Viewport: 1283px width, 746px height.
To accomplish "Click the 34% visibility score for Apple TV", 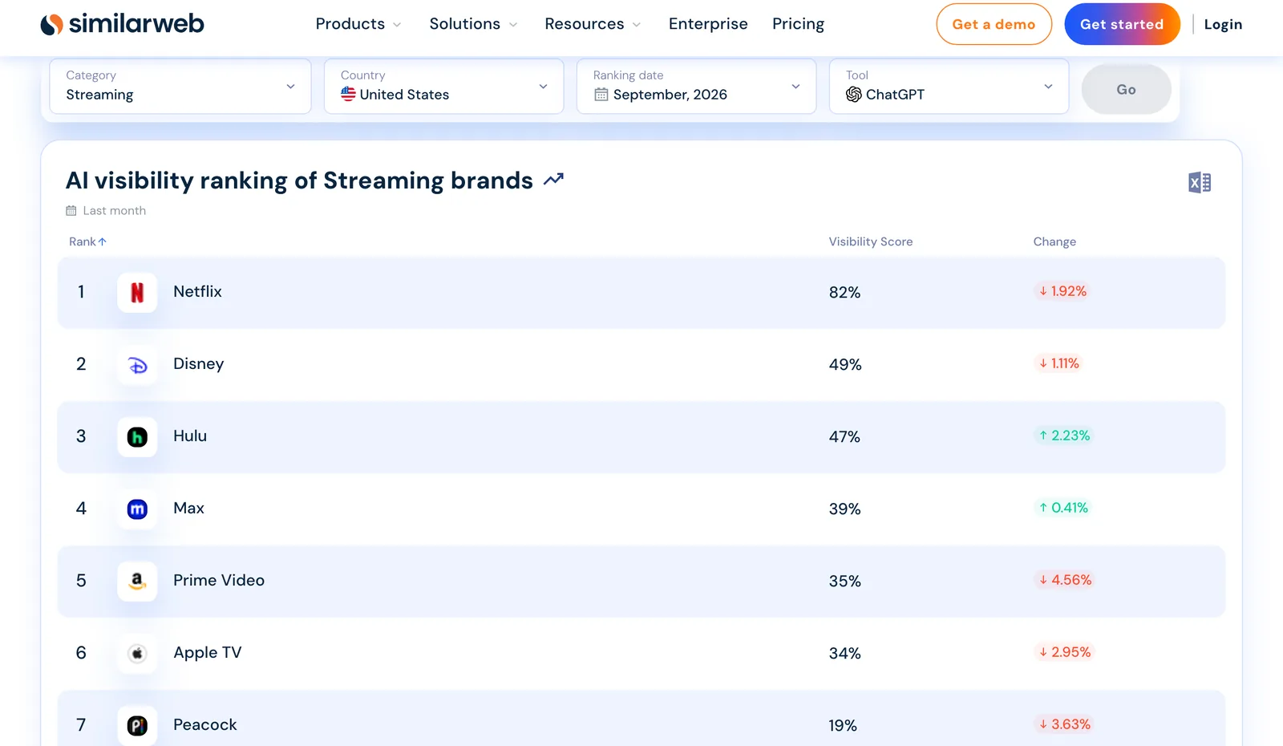I will (845, 654).
